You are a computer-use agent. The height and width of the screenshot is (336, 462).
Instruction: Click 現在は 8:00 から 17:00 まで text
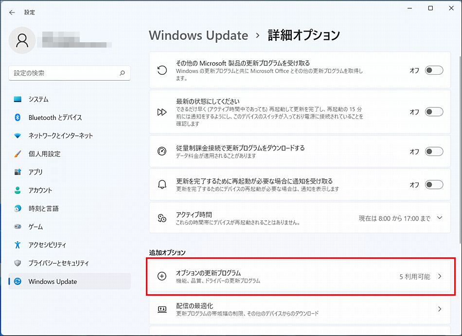(394, 218)
